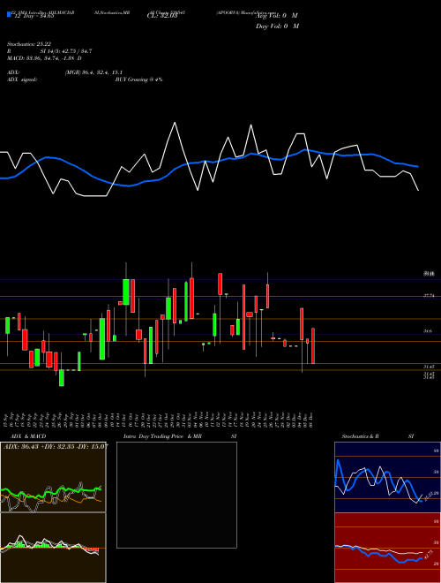Click the 'Day Vol: 0 M' readout
Image resolution: width=441 pixels, height=583 pixels.
277,26
